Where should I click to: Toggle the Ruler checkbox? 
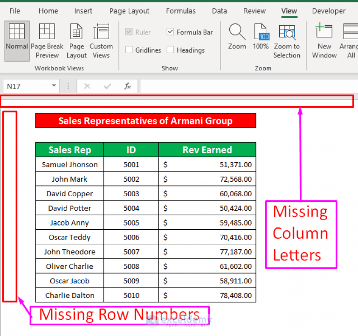pos(129,32)
